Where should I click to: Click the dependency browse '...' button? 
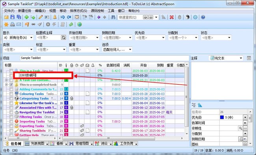(245, 128)
